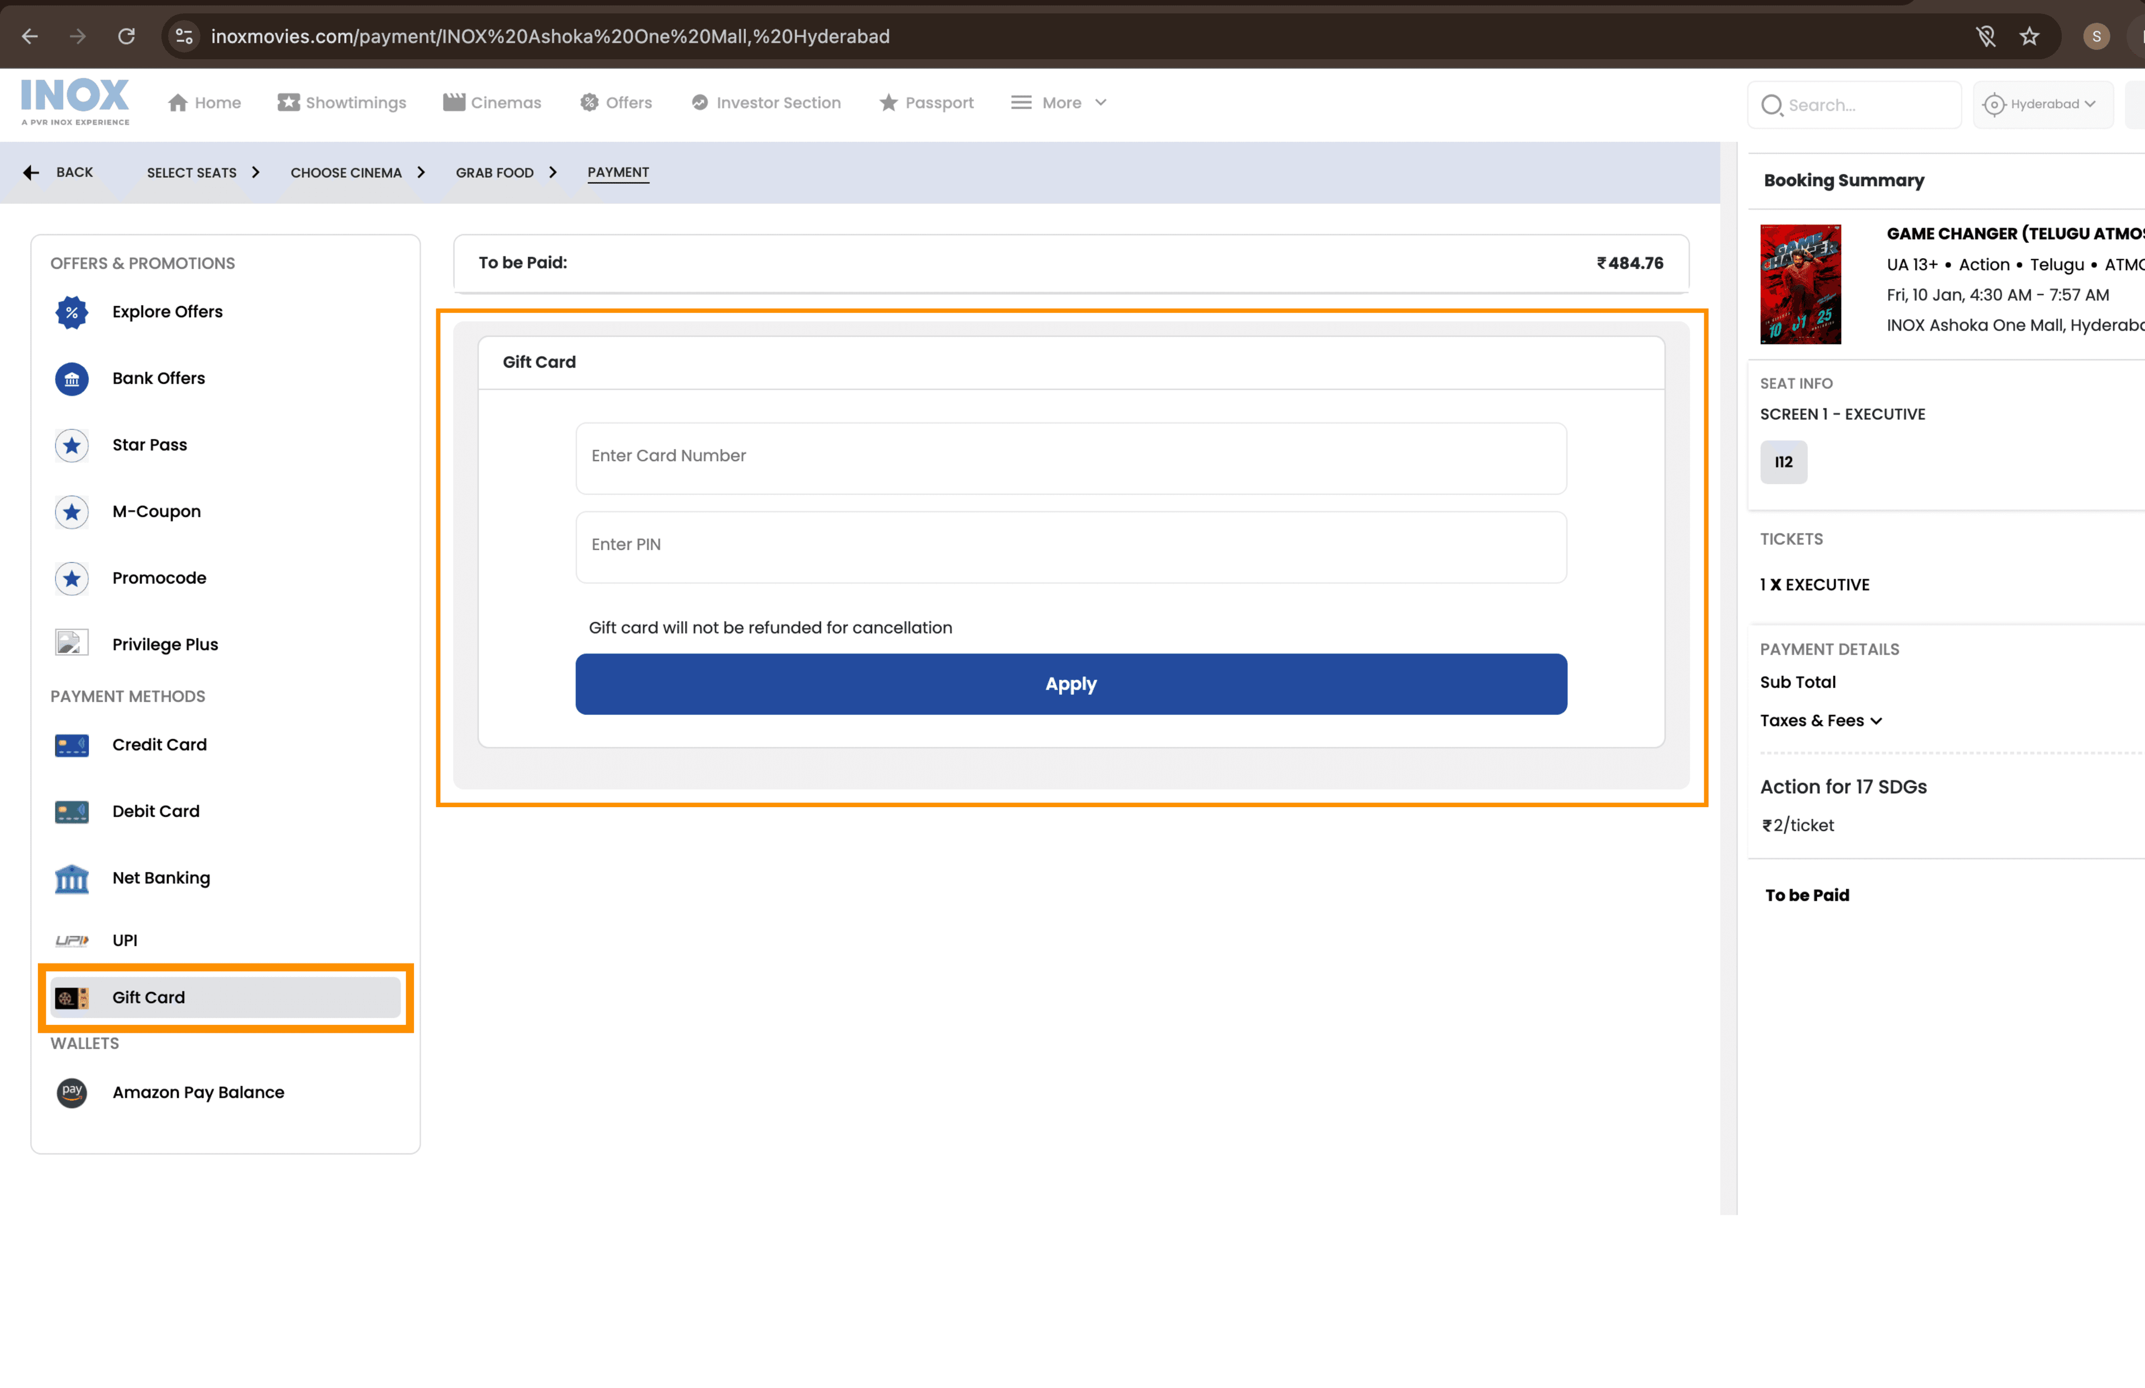Open Passport page
Image resolution: width=2145 pixels, height=1388 pixels.
point(927,103)
